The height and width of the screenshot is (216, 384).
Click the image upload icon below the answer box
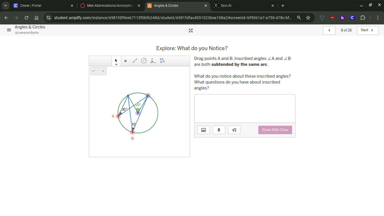coord(203,130)
